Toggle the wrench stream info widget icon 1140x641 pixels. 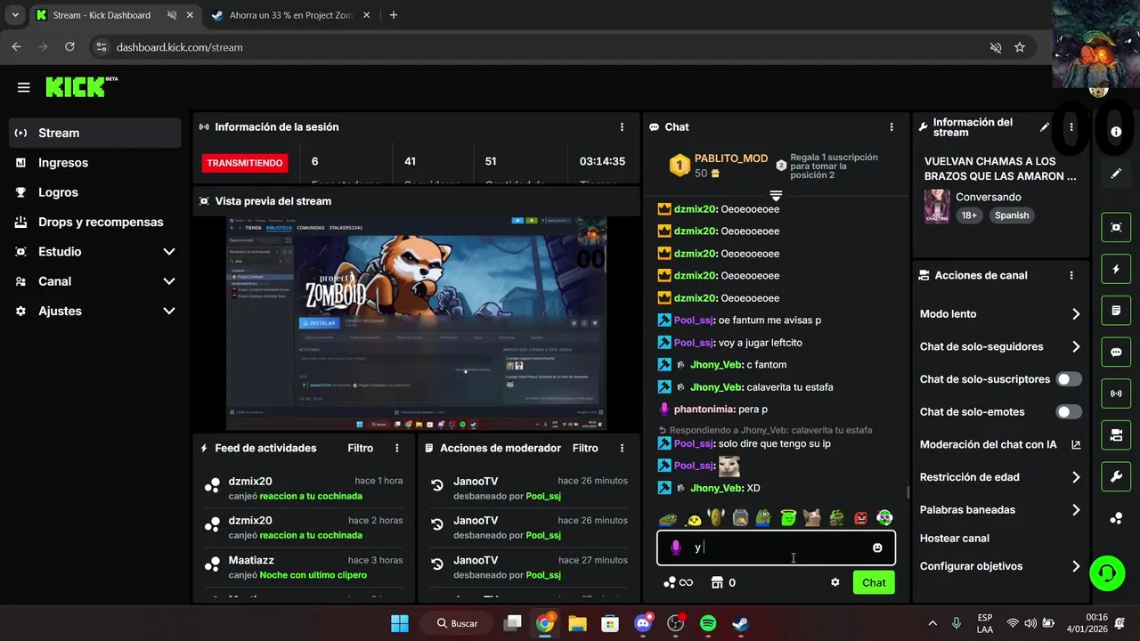click(x=1116, y=477)
